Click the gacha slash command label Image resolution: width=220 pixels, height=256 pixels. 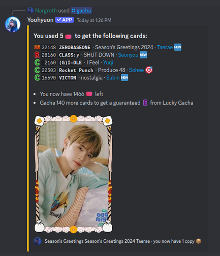pyautogui.click(x=81, y=11)
